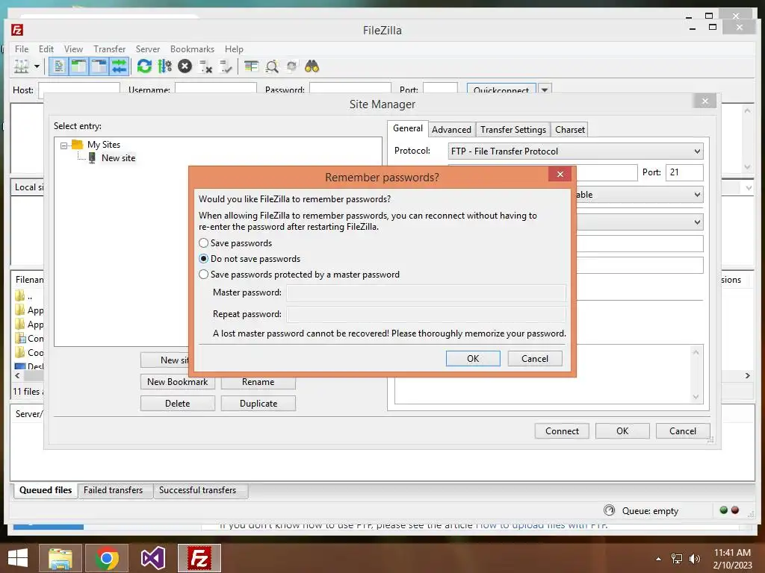Open the File menu
This screenshot has width=765, height=573.
[x=22, y=49]
